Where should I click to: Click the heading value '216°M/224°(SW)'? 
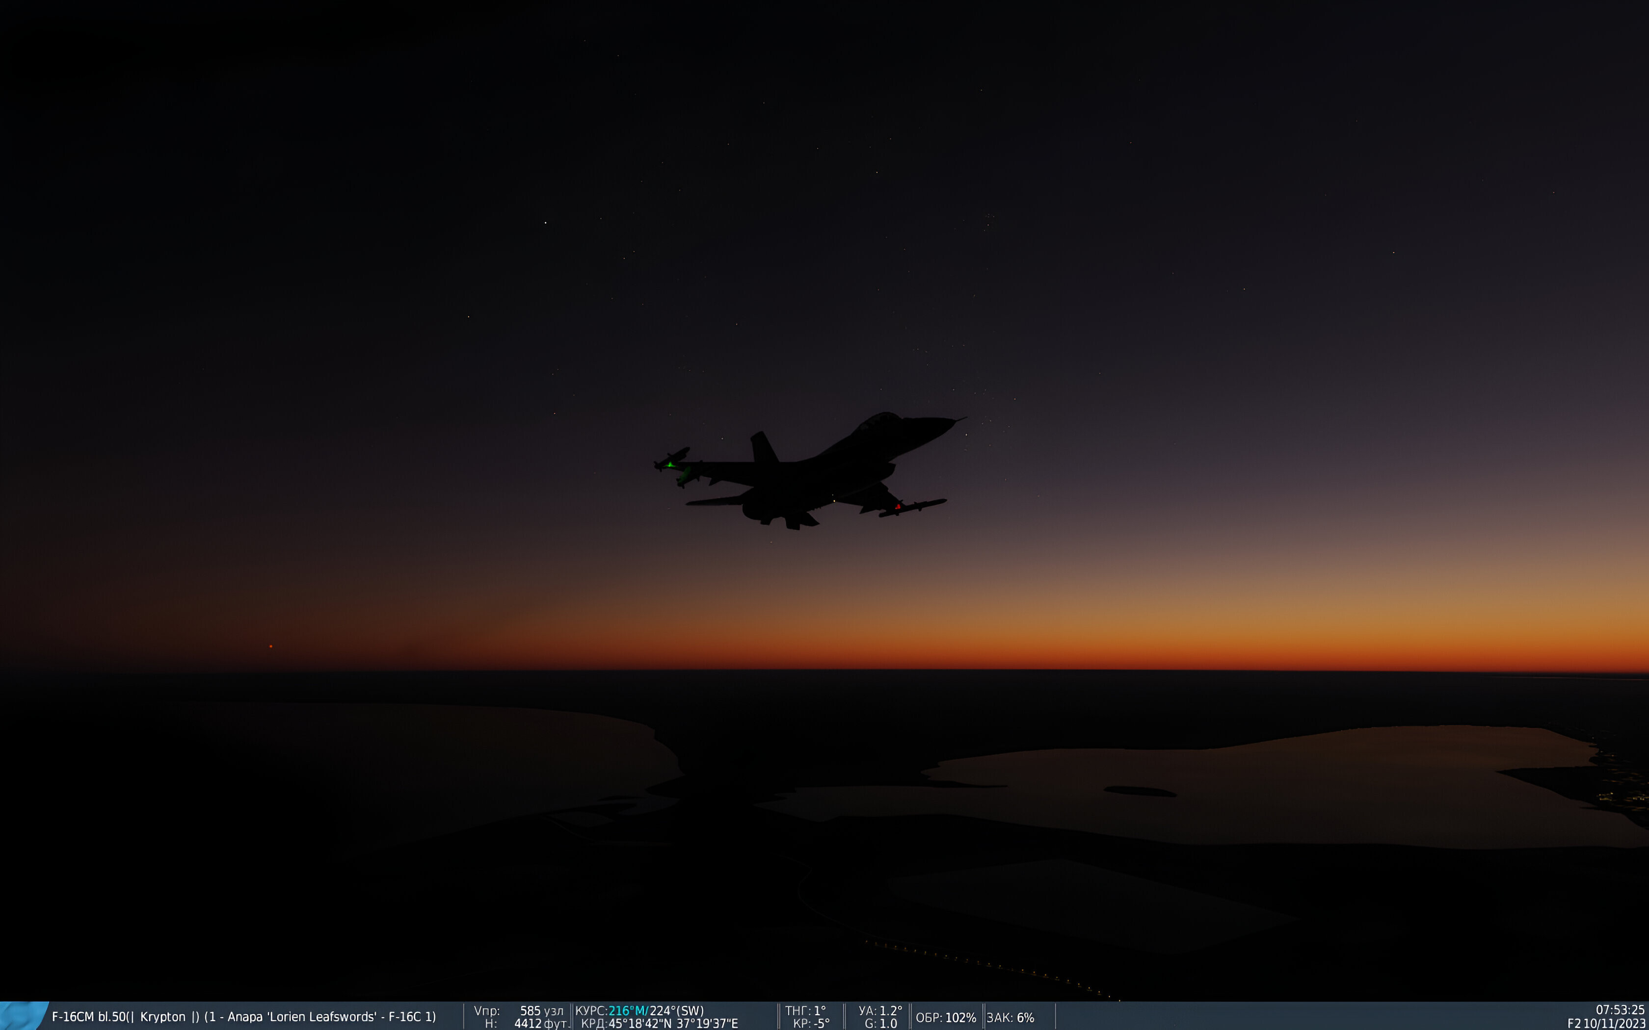coord(656,1010)
